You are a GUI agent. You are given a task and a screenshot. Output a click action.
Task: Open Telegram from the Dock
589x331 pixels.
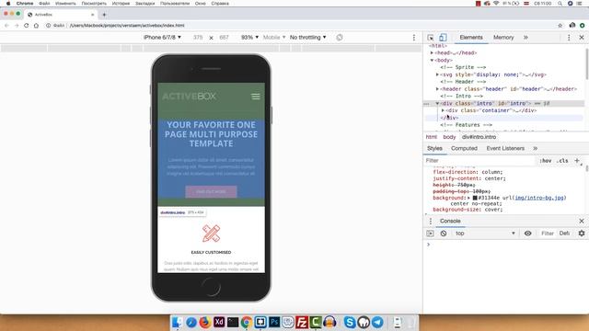(377, 322)
